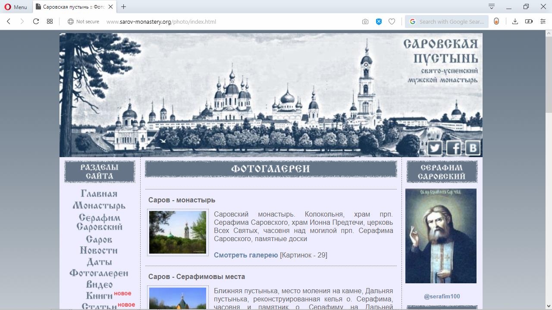Go to Главная in site menu

pyautogui.click(x=99, y=194)
